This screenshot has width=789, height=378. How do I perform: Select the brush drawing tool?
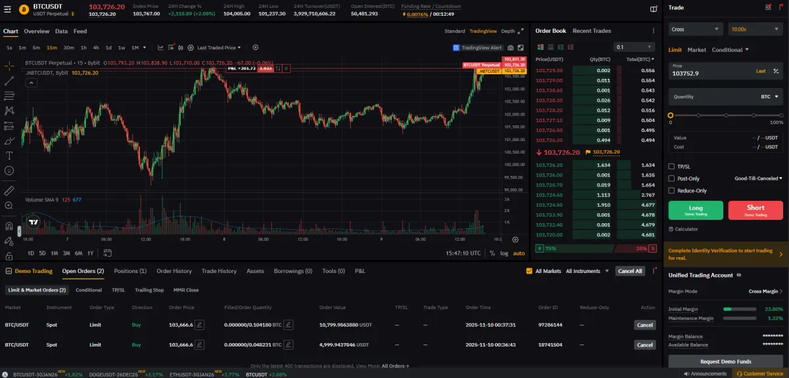click(9, 140)
